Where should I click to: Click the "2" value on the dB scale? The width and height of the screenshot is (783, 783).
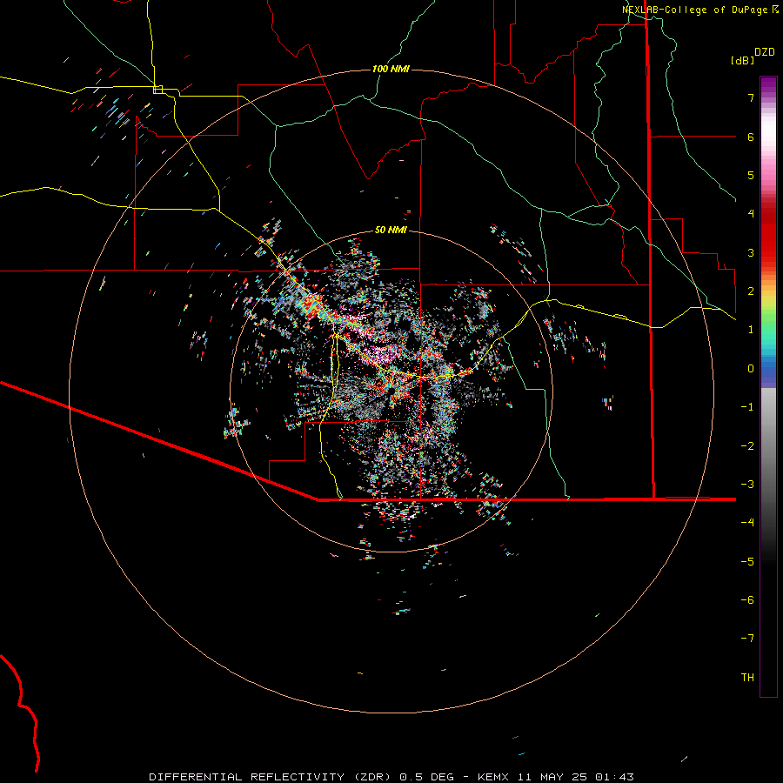point(751,291)
